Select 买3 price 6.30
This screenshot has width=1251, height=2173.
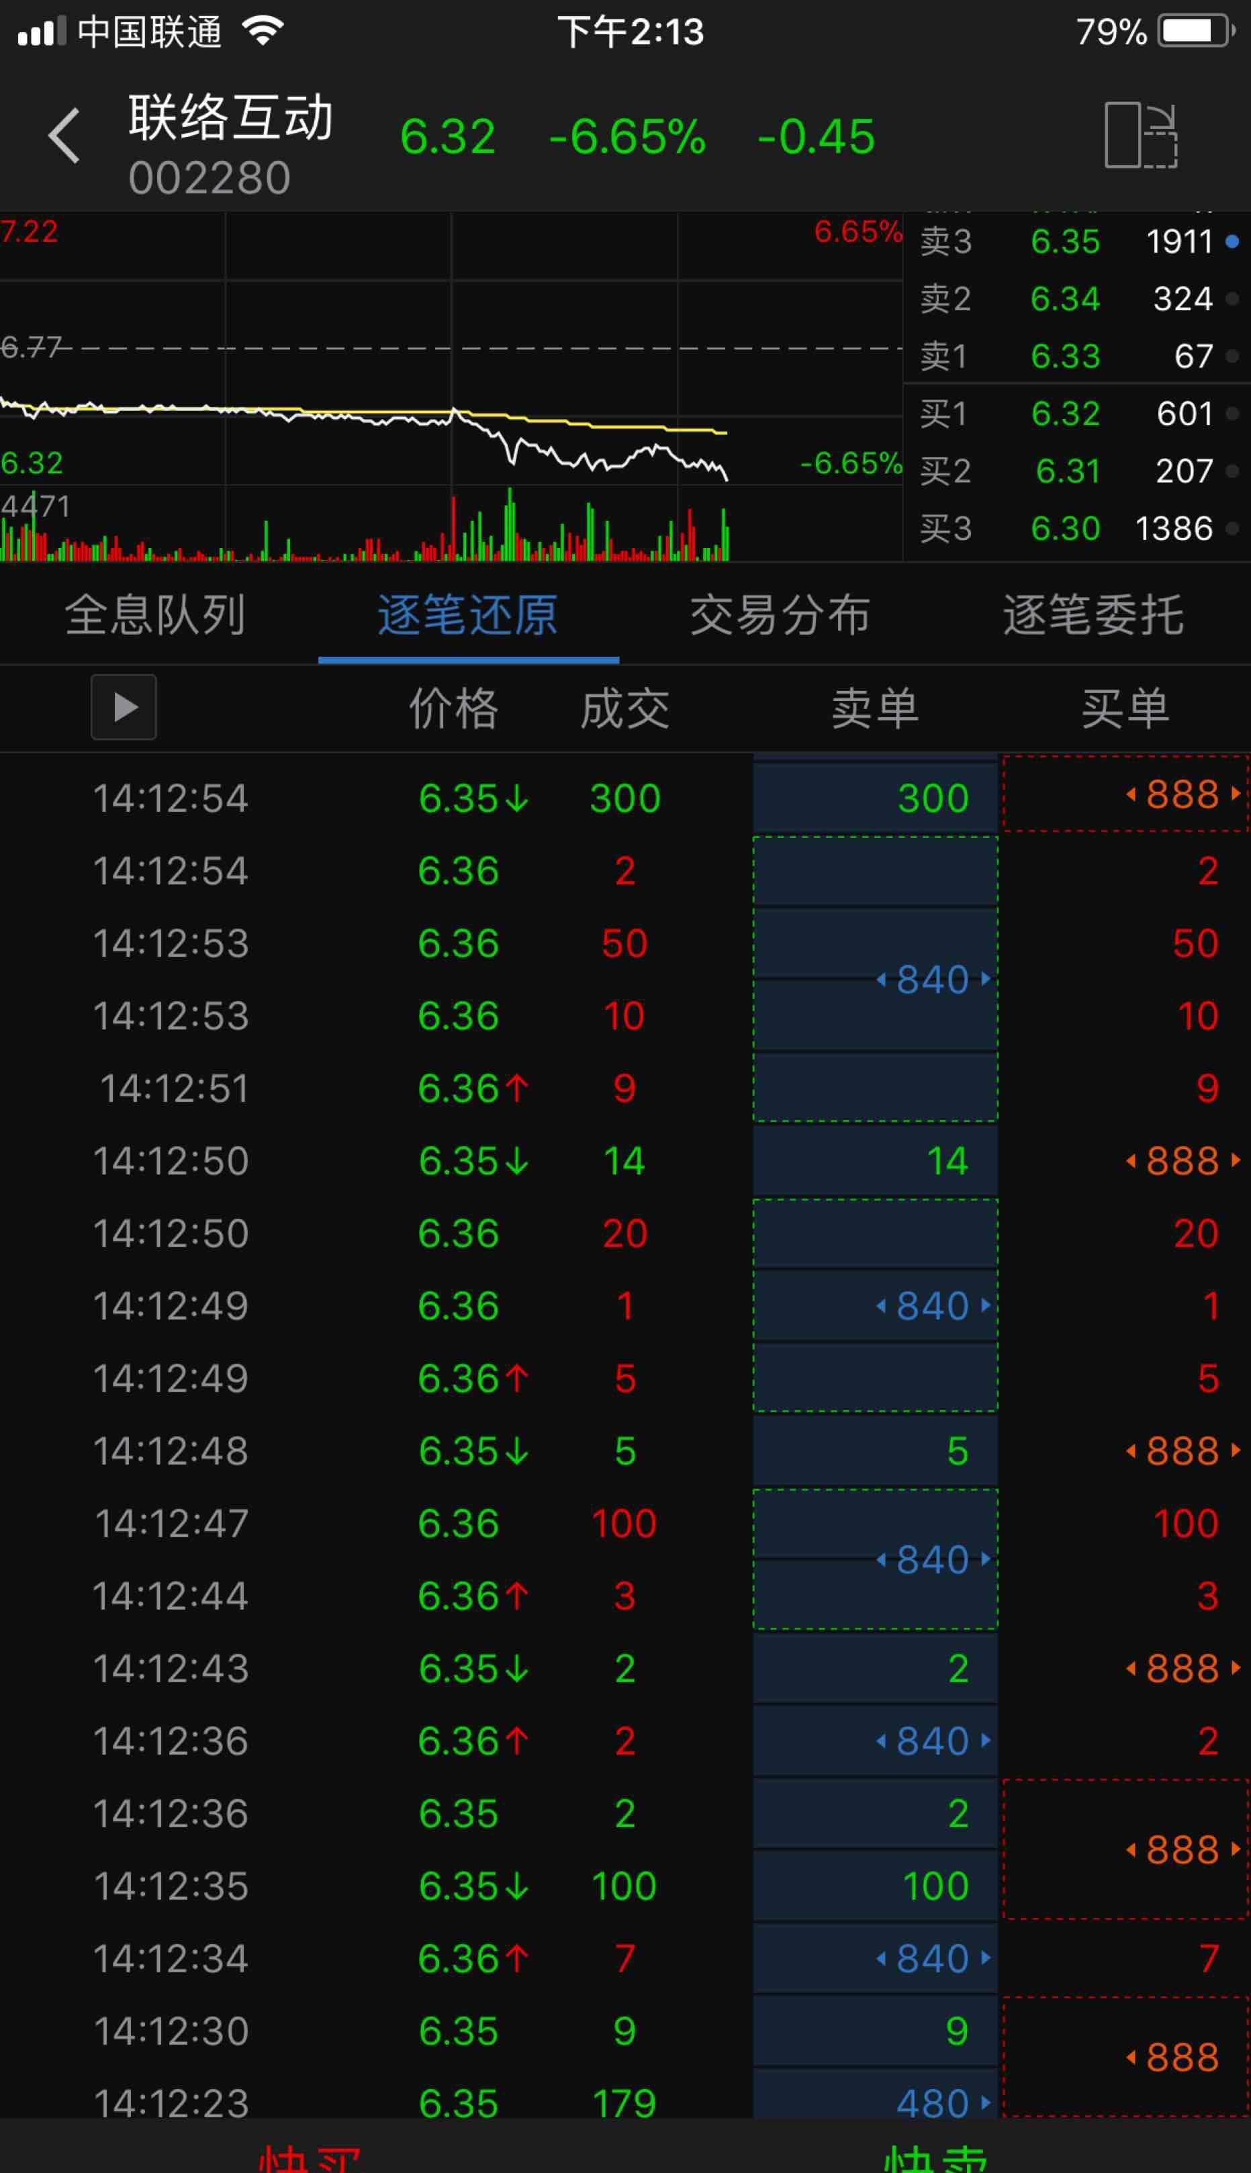click(x=1066, y=528)
